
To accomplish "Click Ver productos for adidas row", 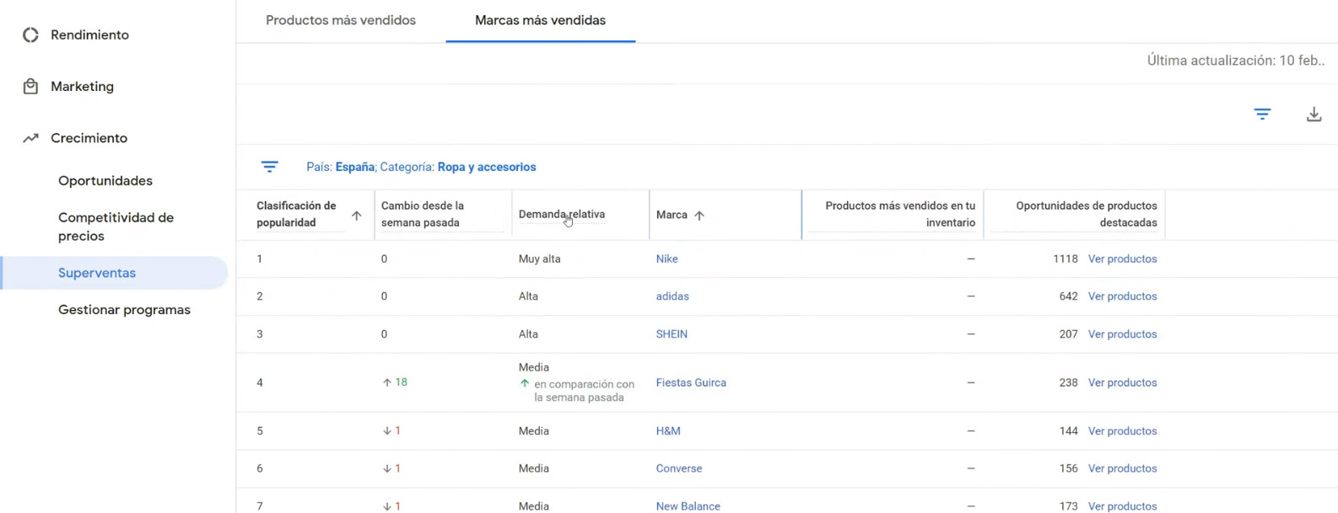I will [1122, 297].
